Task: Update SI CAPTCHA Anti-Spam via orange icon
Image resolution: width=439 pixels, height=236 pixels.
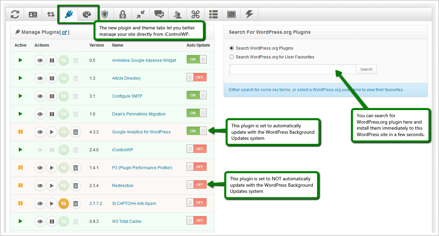Action: [x=64, y=203]
